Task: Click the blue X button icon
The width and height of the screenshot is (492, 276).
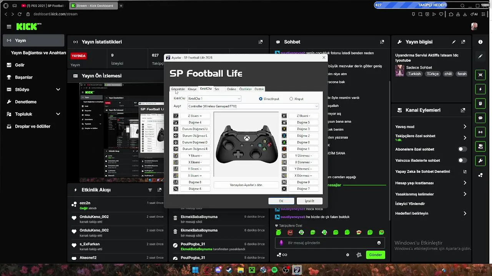Action: coord(284,136)
